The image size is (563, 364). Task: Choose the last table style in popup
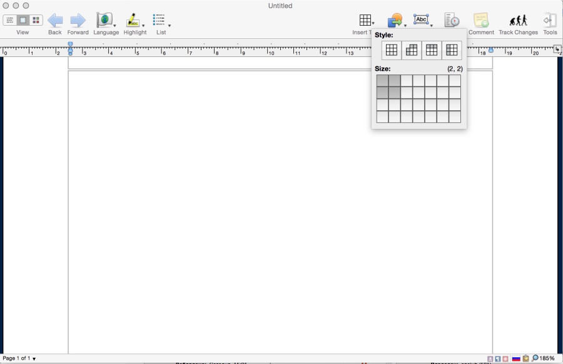coord(452,51)
